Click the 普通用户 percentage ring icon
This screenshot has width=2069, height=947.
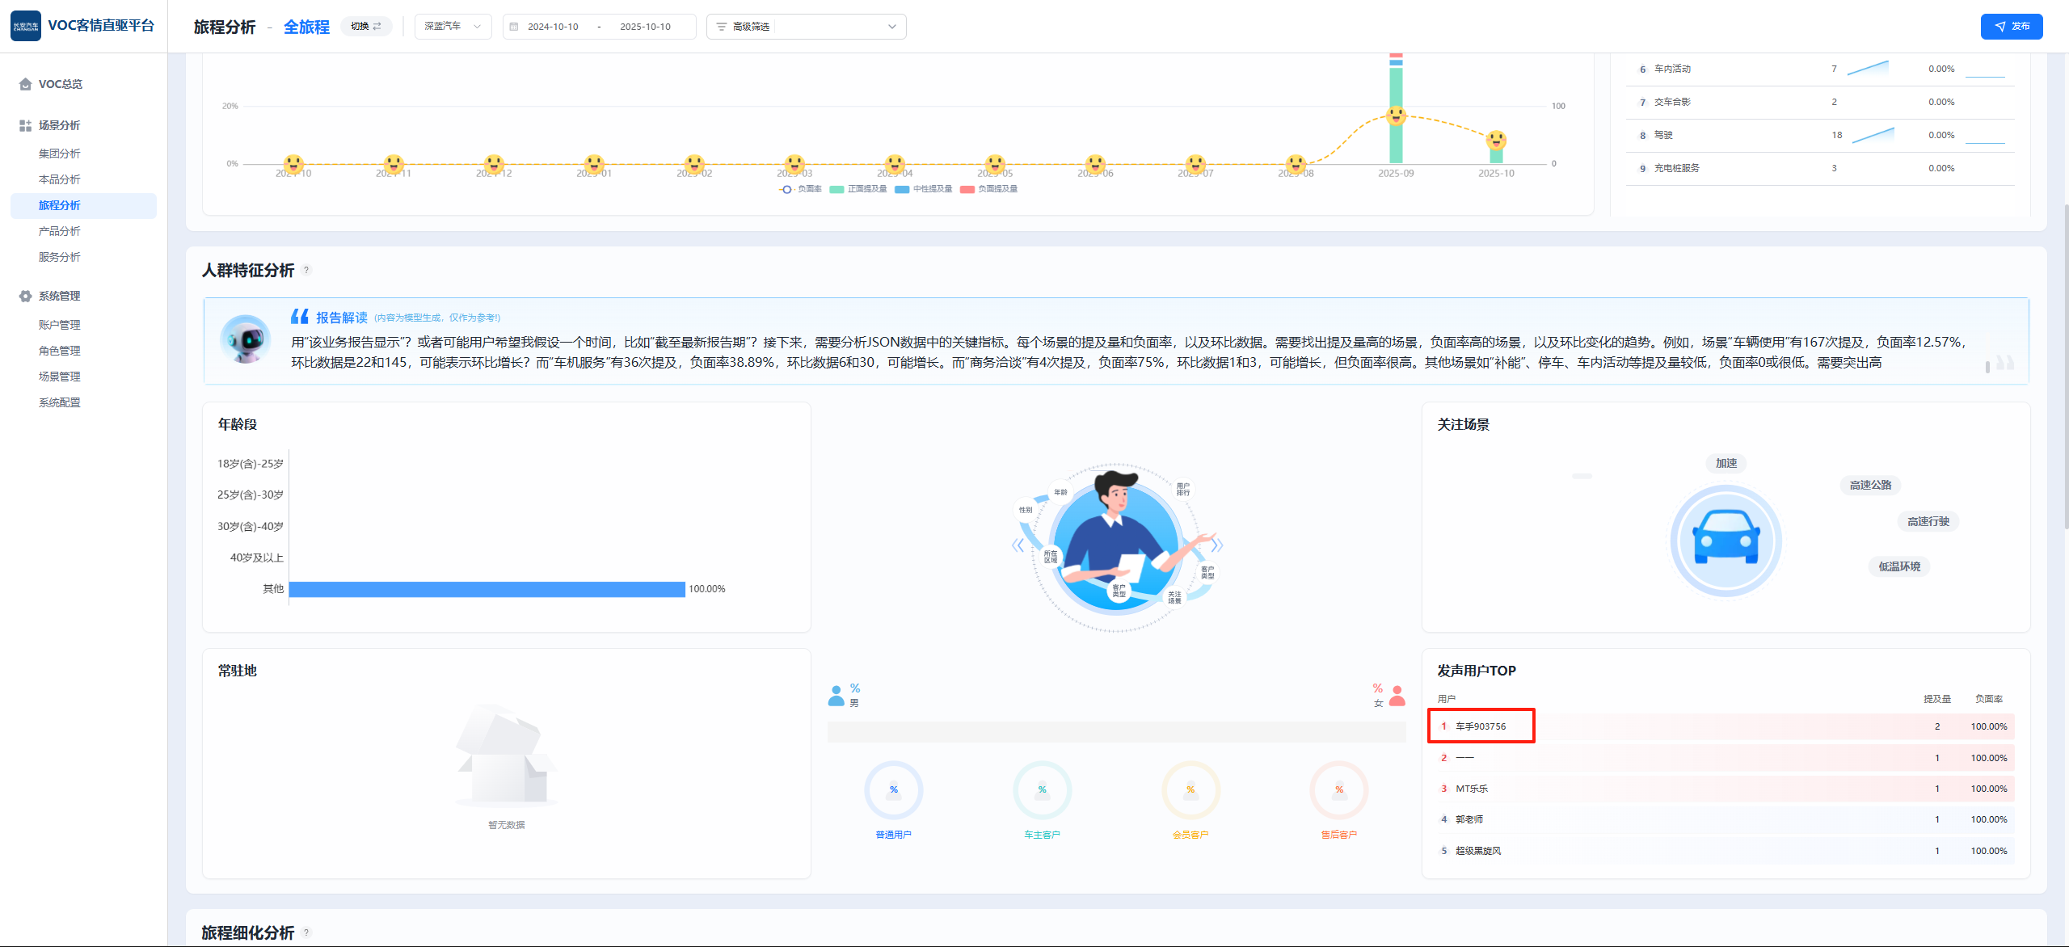(x=893, y=789)
